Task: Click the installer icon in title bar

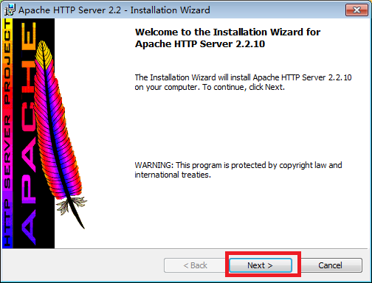Action: pyautogui.click(x=10, y=10)
